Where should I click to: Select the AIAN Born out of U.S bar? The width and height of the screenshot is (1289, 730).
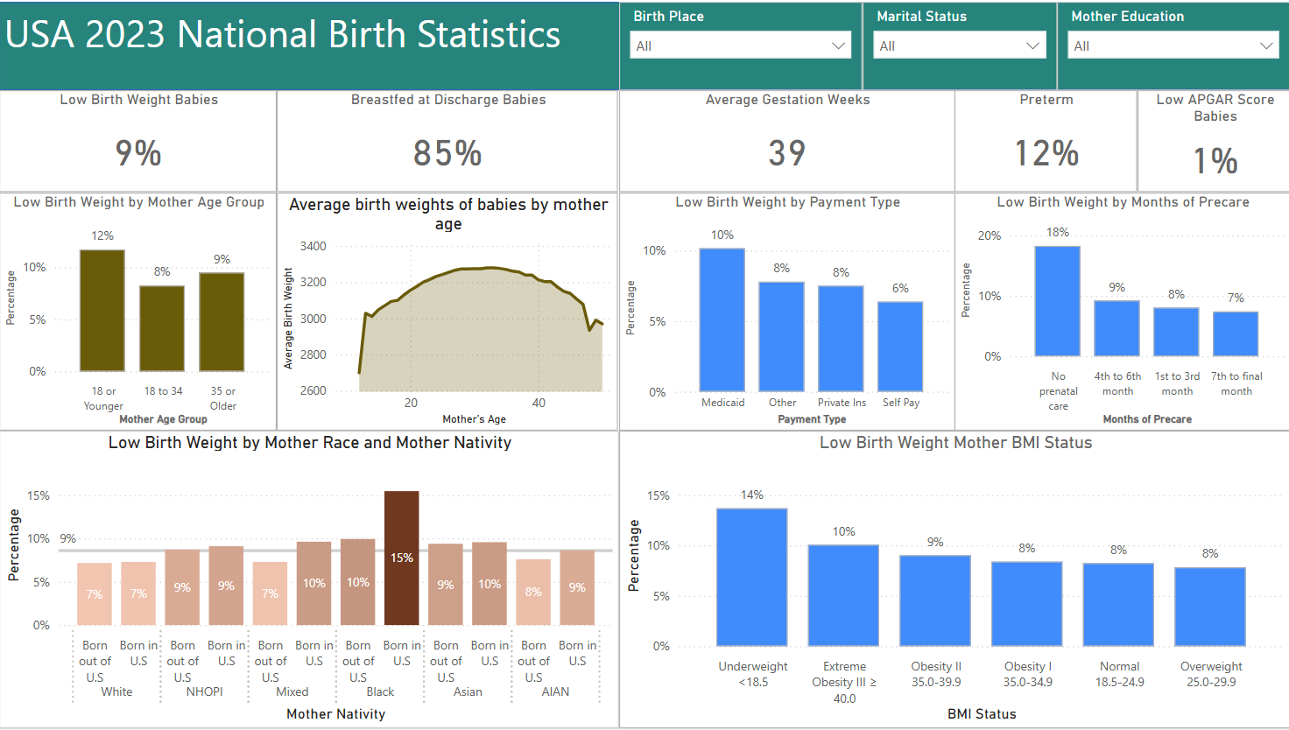[533, 593]
